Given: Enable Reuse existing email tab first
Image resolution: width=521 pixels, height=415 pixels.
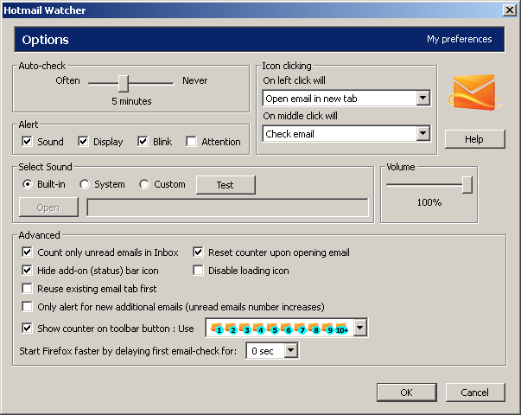Looking at the screenshot, I should pos(28,288).
